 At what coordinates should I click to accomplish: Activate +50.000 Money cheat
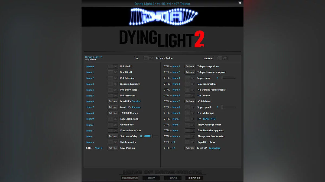click(113, 113)
